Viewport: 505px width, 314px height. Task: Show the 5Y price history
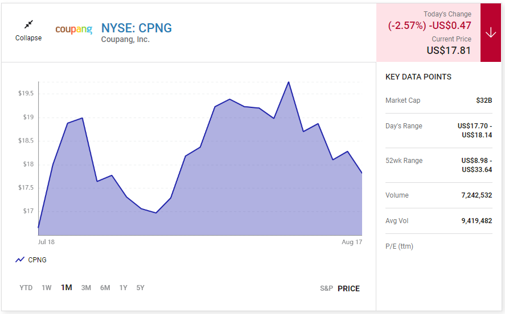point(140,288)
